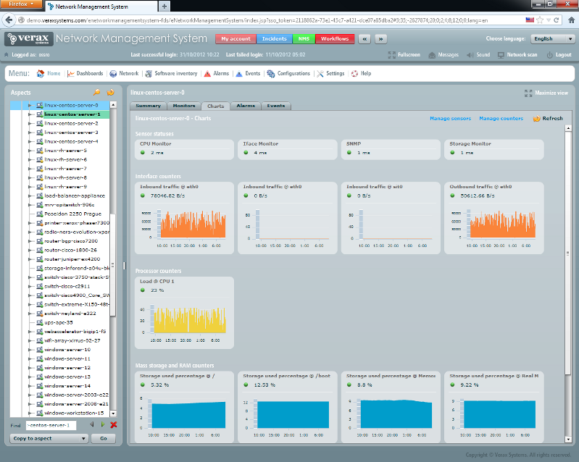The width and height of the screenshot is (579, 462).
Task: Click the Manage counters link
Action: point(501,119)
